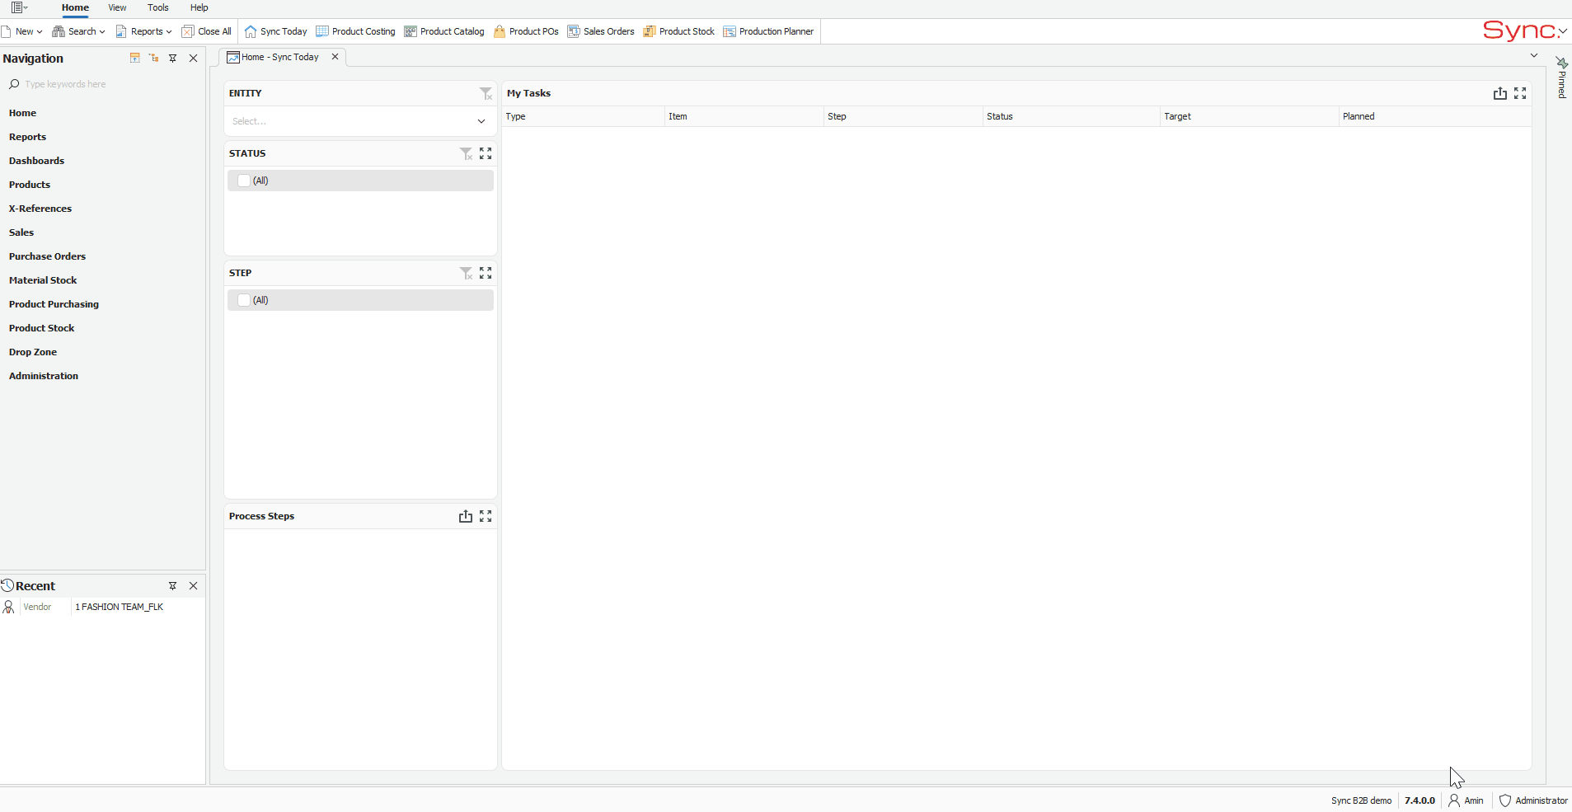Open the Tools menu
This screenshot has width=1572, height=812.
pyautogui.click(x=157, y=7)
